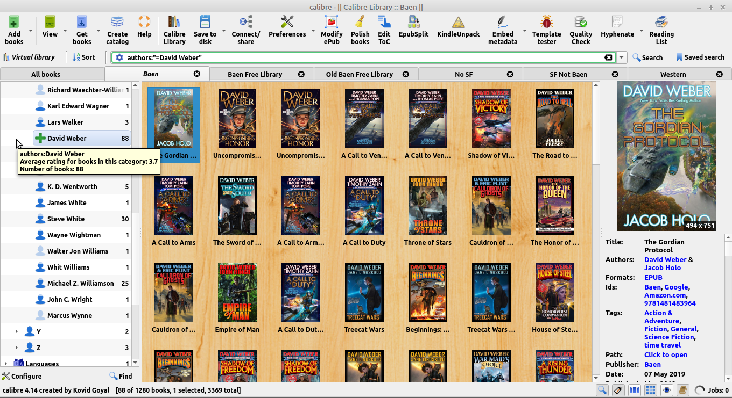Toggle the Cover browser button
This screenshot has height=398, width=732.
(634, 390)
